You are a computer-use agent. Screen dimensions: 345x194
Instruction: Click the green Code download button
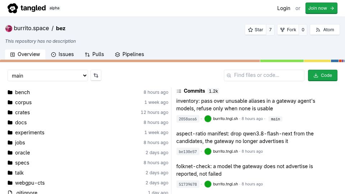(323, 75)
